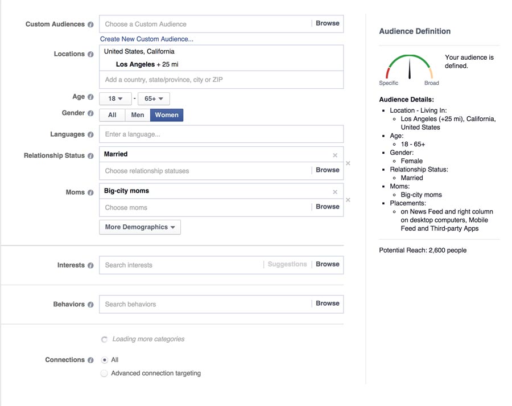
Task: Remove the Big-city moms tag
Action: [335, 192]
